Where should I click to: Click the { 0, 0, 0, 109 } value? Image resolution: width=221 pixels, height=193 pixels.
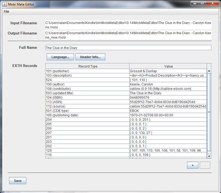(x=168, y=155)
